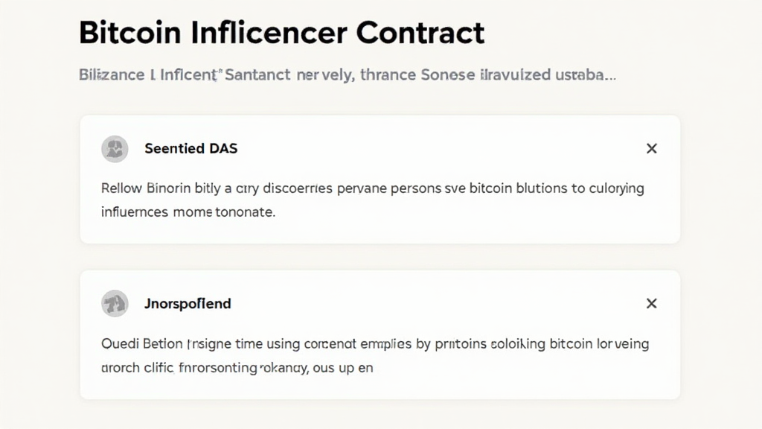
Task: Click the user image in the top notification
Action: point(115,148)
